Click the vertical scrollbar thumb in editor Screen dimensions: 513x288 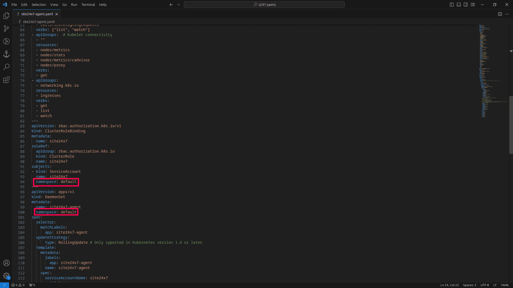point(511,125)
